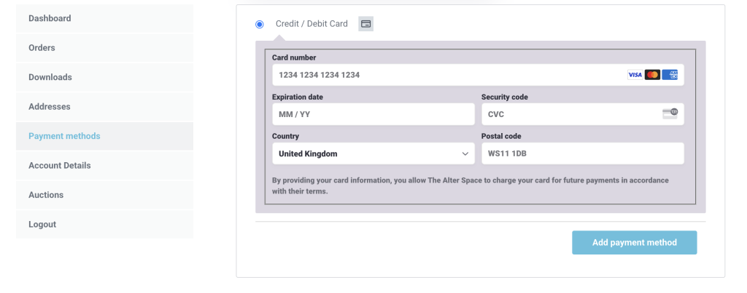Select the Credit / Debit Card radio button

coord(259,24)
